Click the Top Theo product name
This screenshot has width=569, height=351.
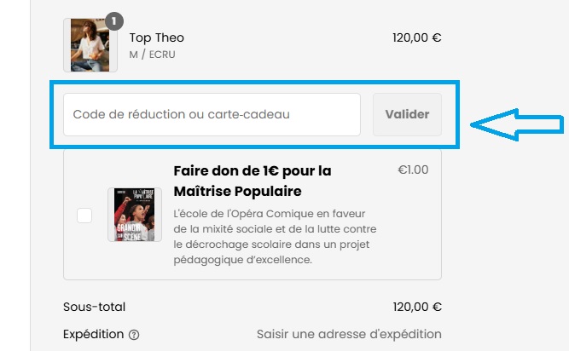click(x=157, y=37)
